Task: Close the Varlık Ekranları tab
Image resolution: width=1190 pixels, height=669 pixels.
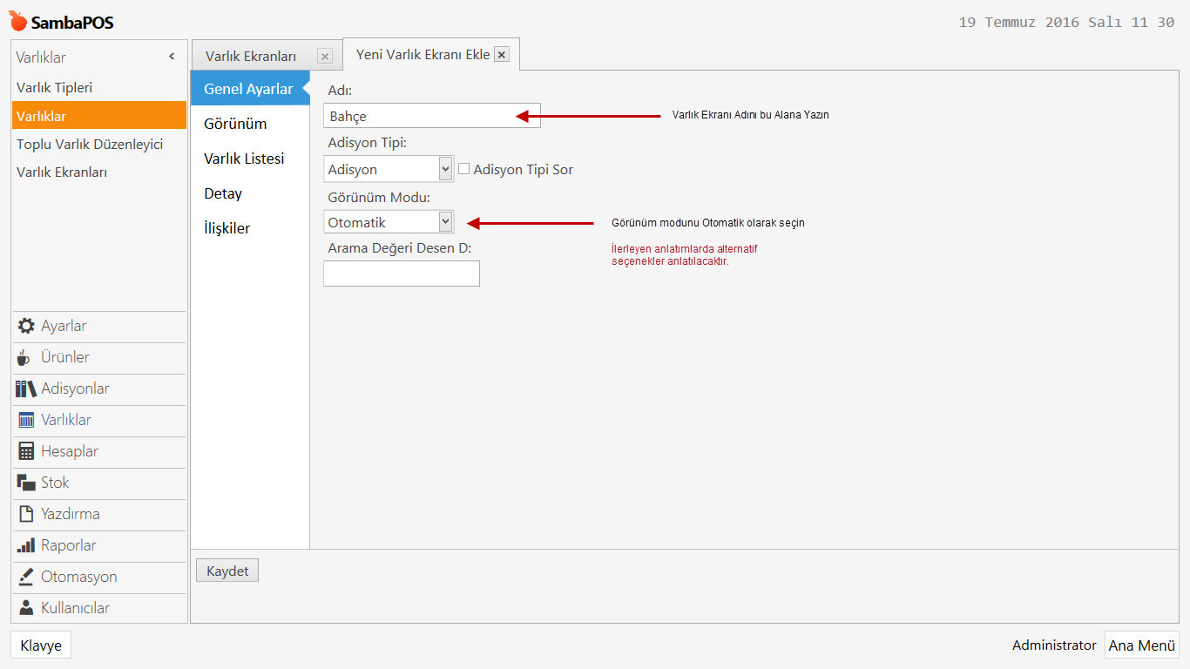Action: pyautogui.click(x=325, y=57)
